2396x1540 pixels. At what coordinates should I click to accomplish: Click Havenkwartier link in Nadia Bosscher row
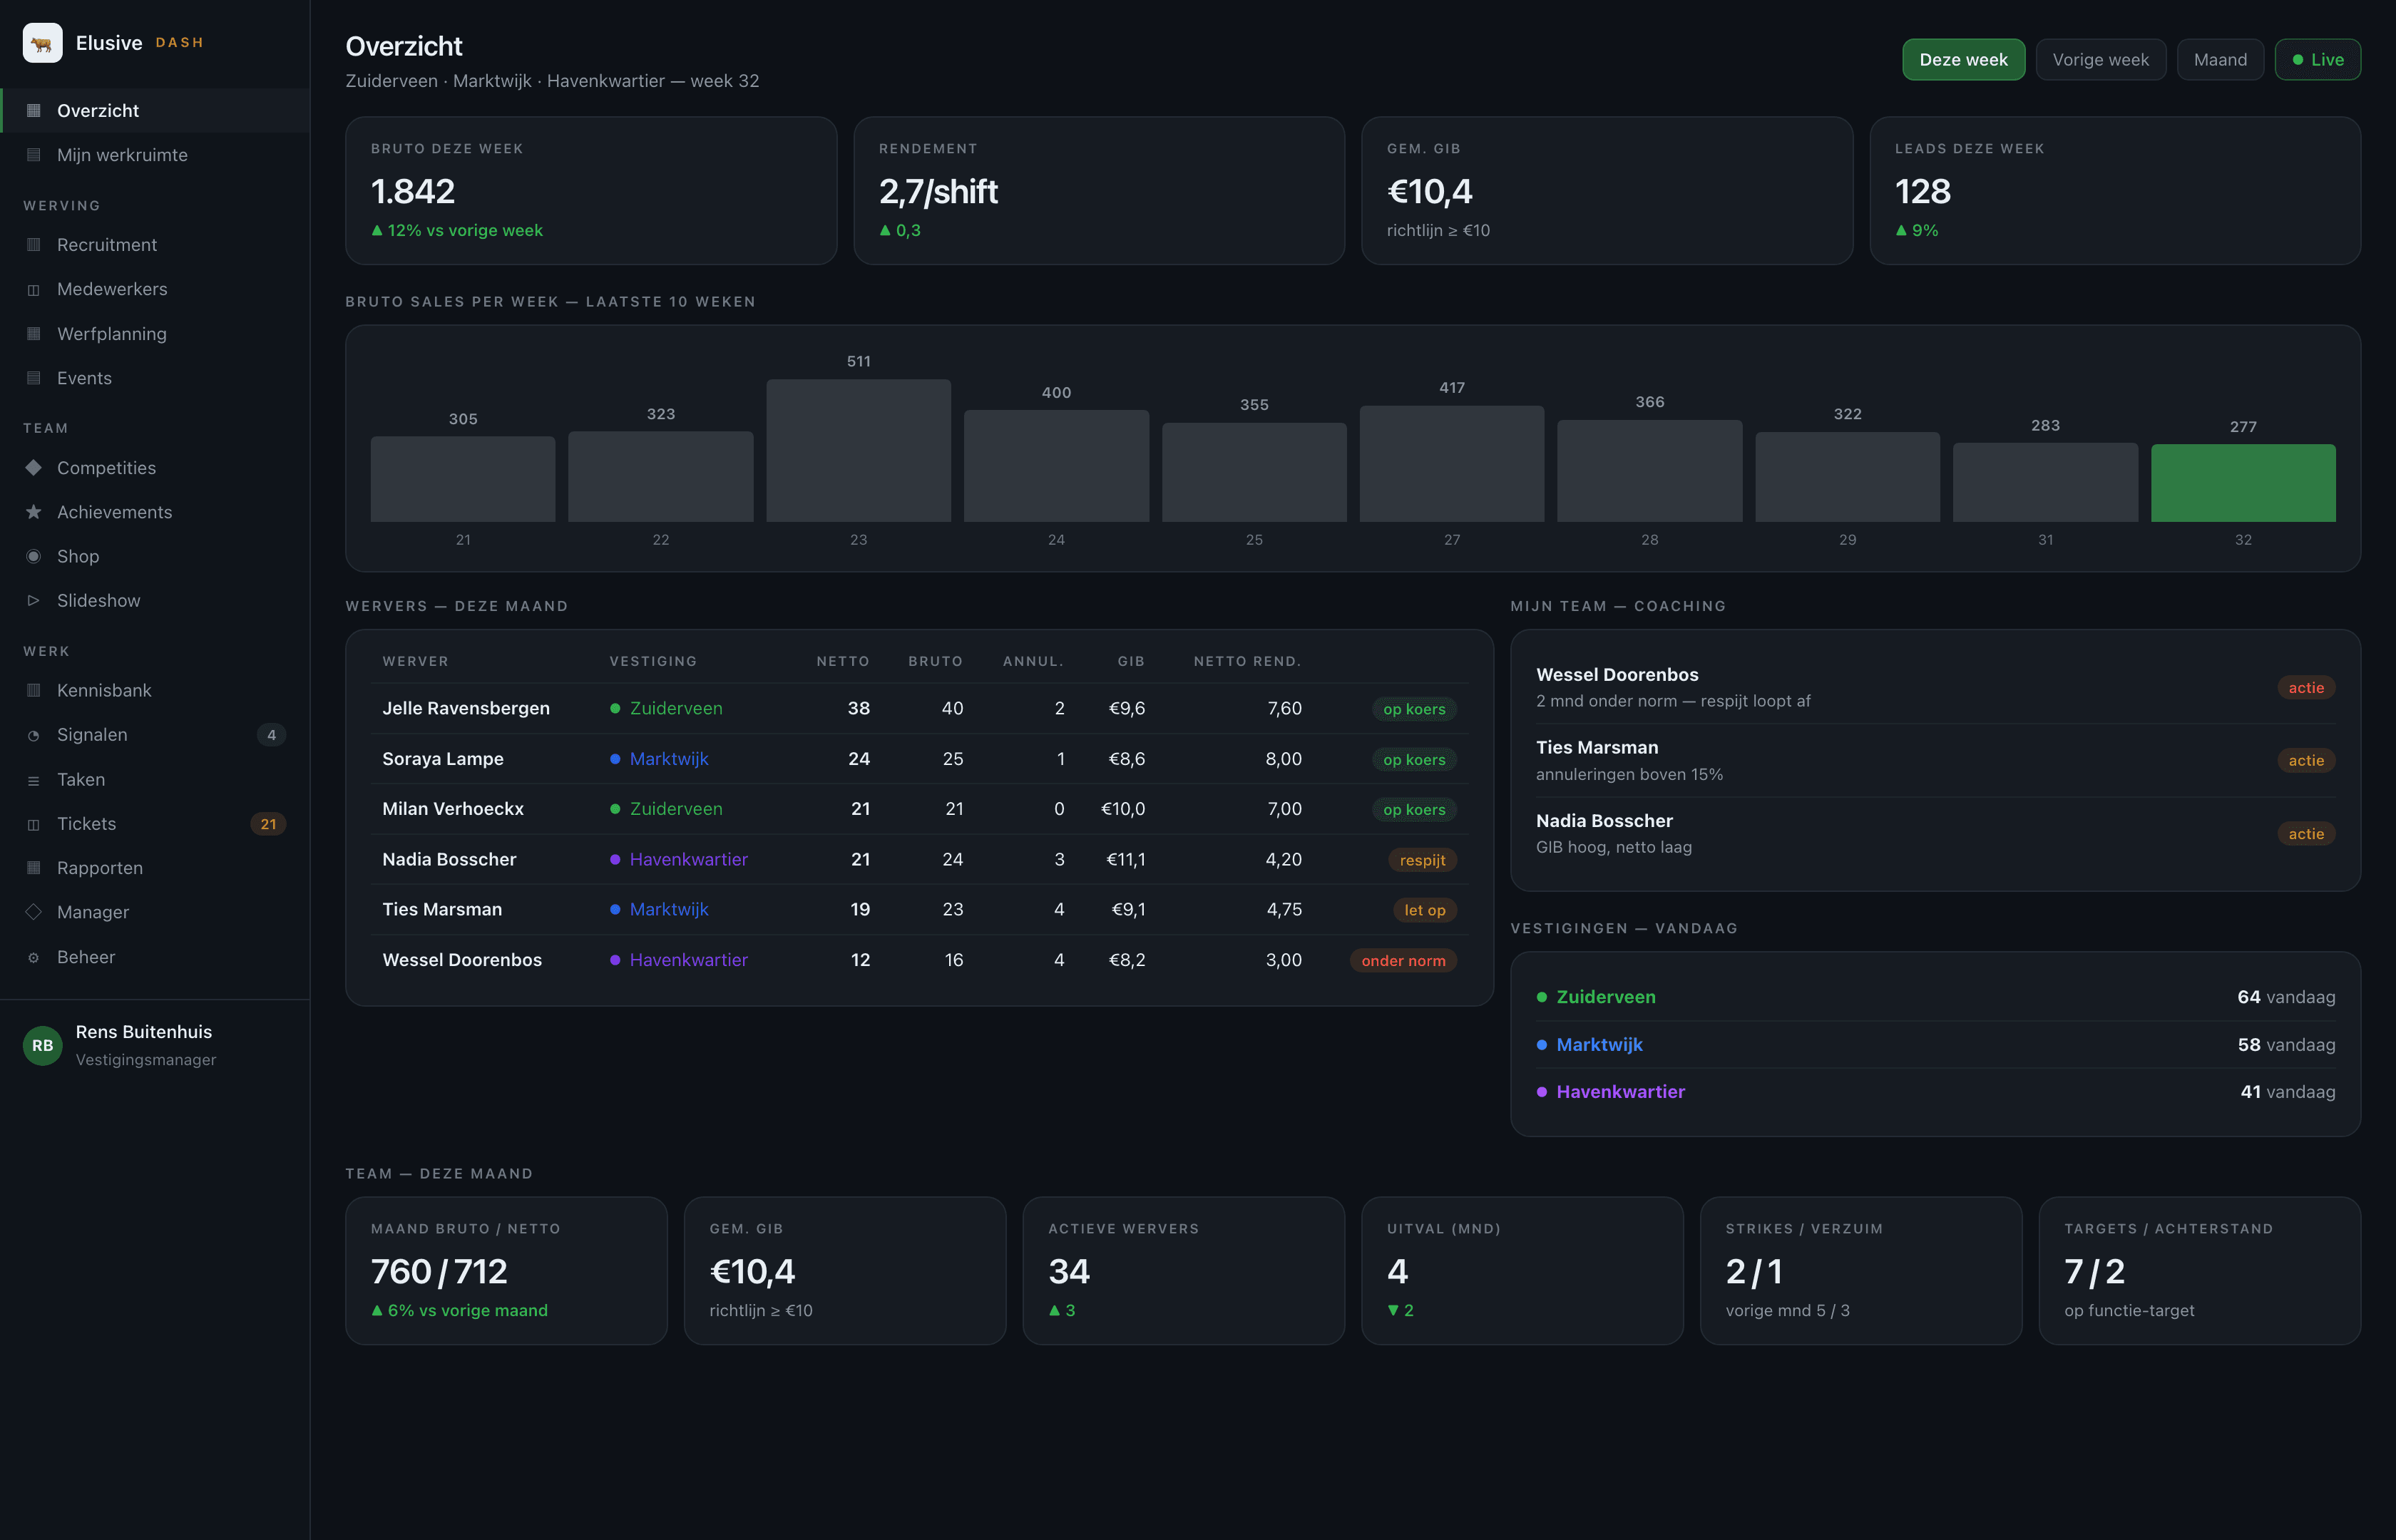(688, 859)
